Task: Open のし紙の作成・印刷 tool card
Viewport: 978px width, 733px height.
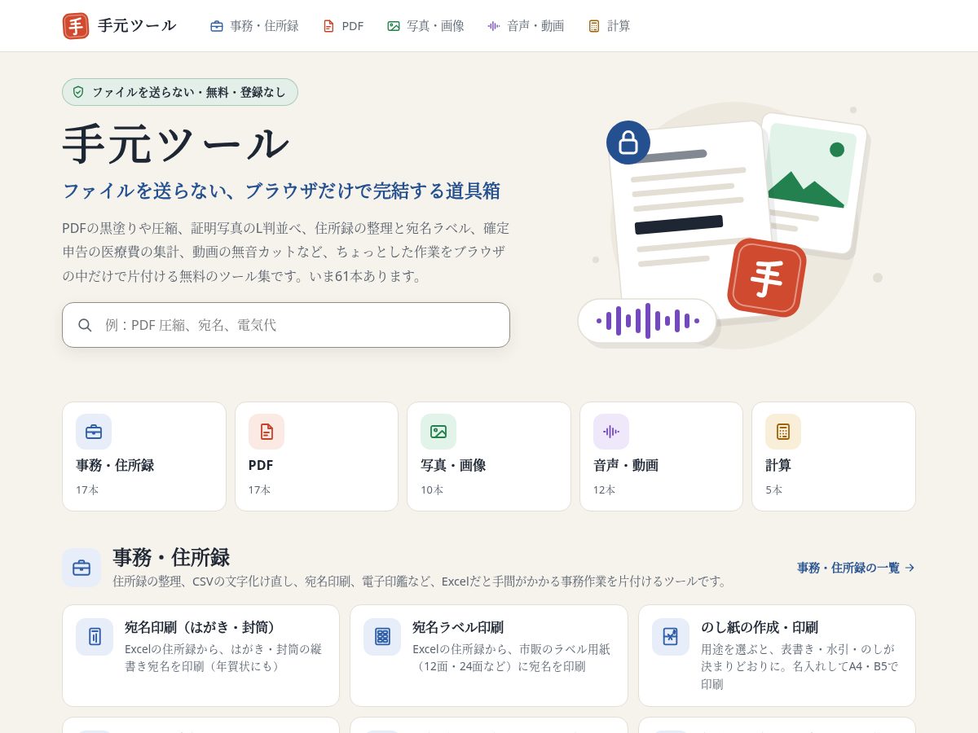Action: point(777,656)
